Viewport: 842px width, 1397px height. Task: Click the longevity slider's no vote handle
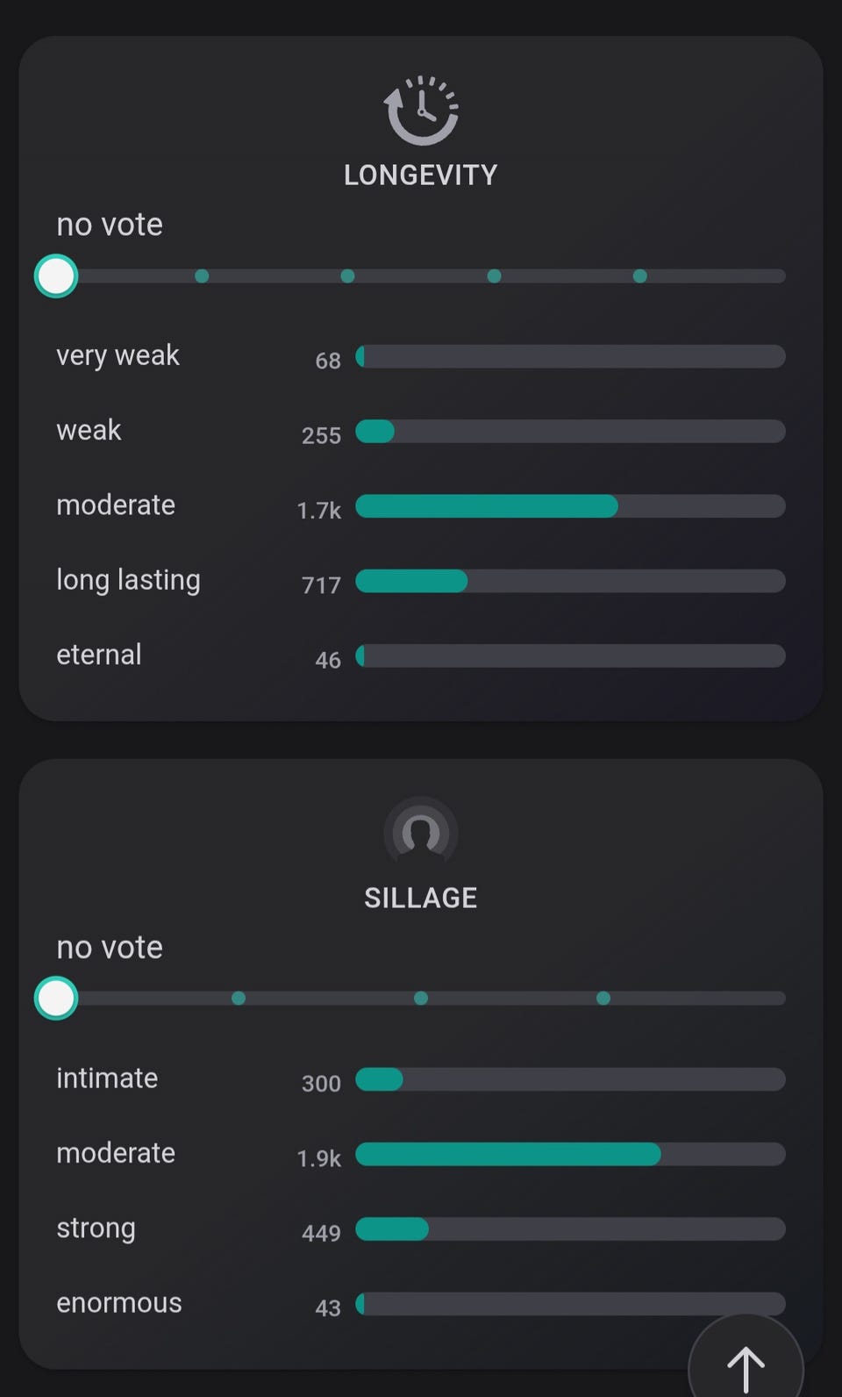[x=56, y=276]
